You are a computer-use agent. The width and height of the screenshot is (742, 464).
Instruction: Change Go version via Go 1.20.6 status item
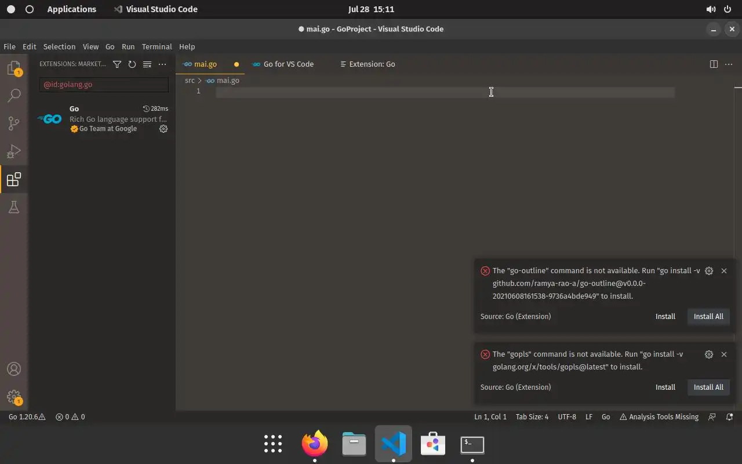point(27,417)
